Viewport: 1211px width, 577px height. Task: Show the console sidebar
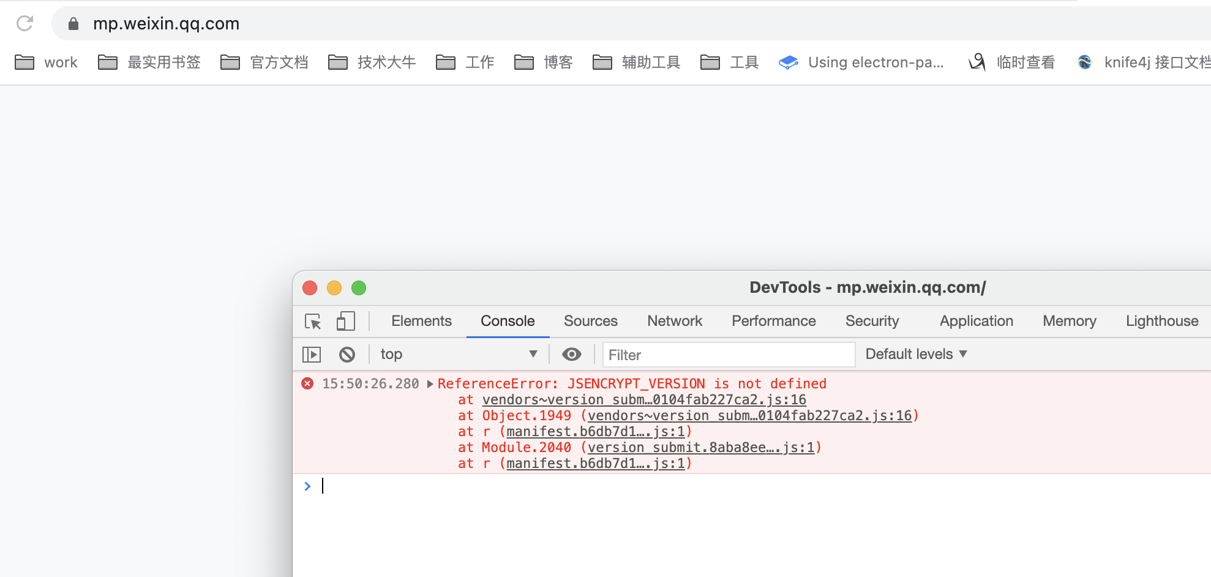tap(312, 354)
